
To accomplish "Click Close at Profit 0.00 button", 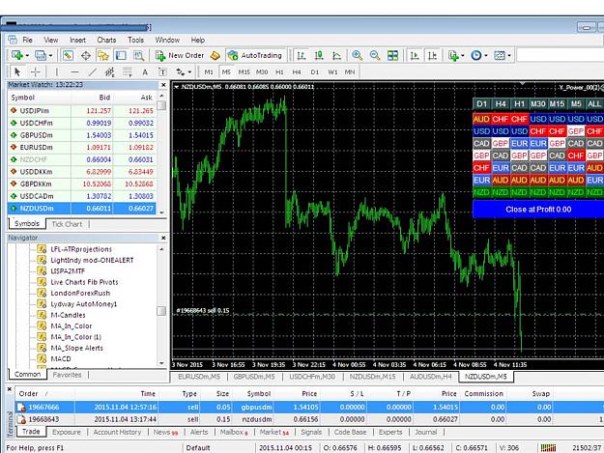I will (538, 210).
